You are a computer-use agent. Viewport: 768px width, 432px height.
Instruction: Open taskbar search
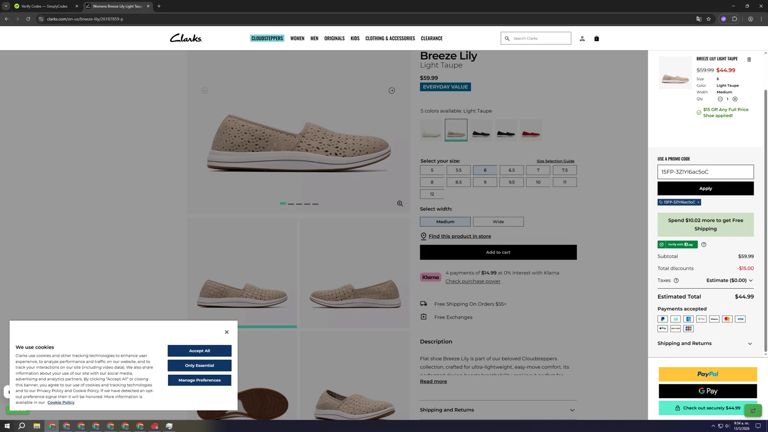pyautogui.click(x=22, y=426)
